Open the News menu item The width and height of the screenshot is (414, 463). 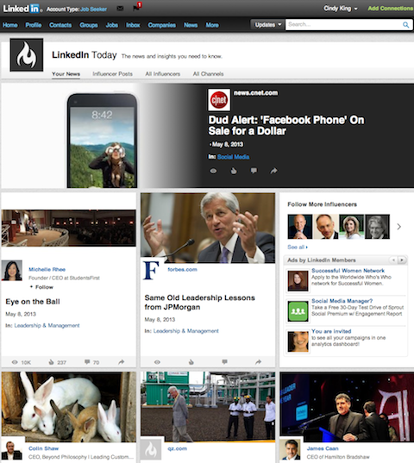pos(191,25)
